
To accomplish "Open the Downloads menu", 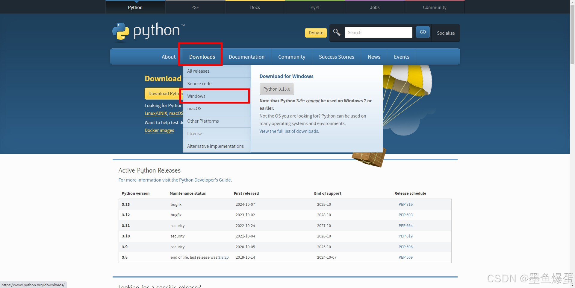I will tap(202, 57).
